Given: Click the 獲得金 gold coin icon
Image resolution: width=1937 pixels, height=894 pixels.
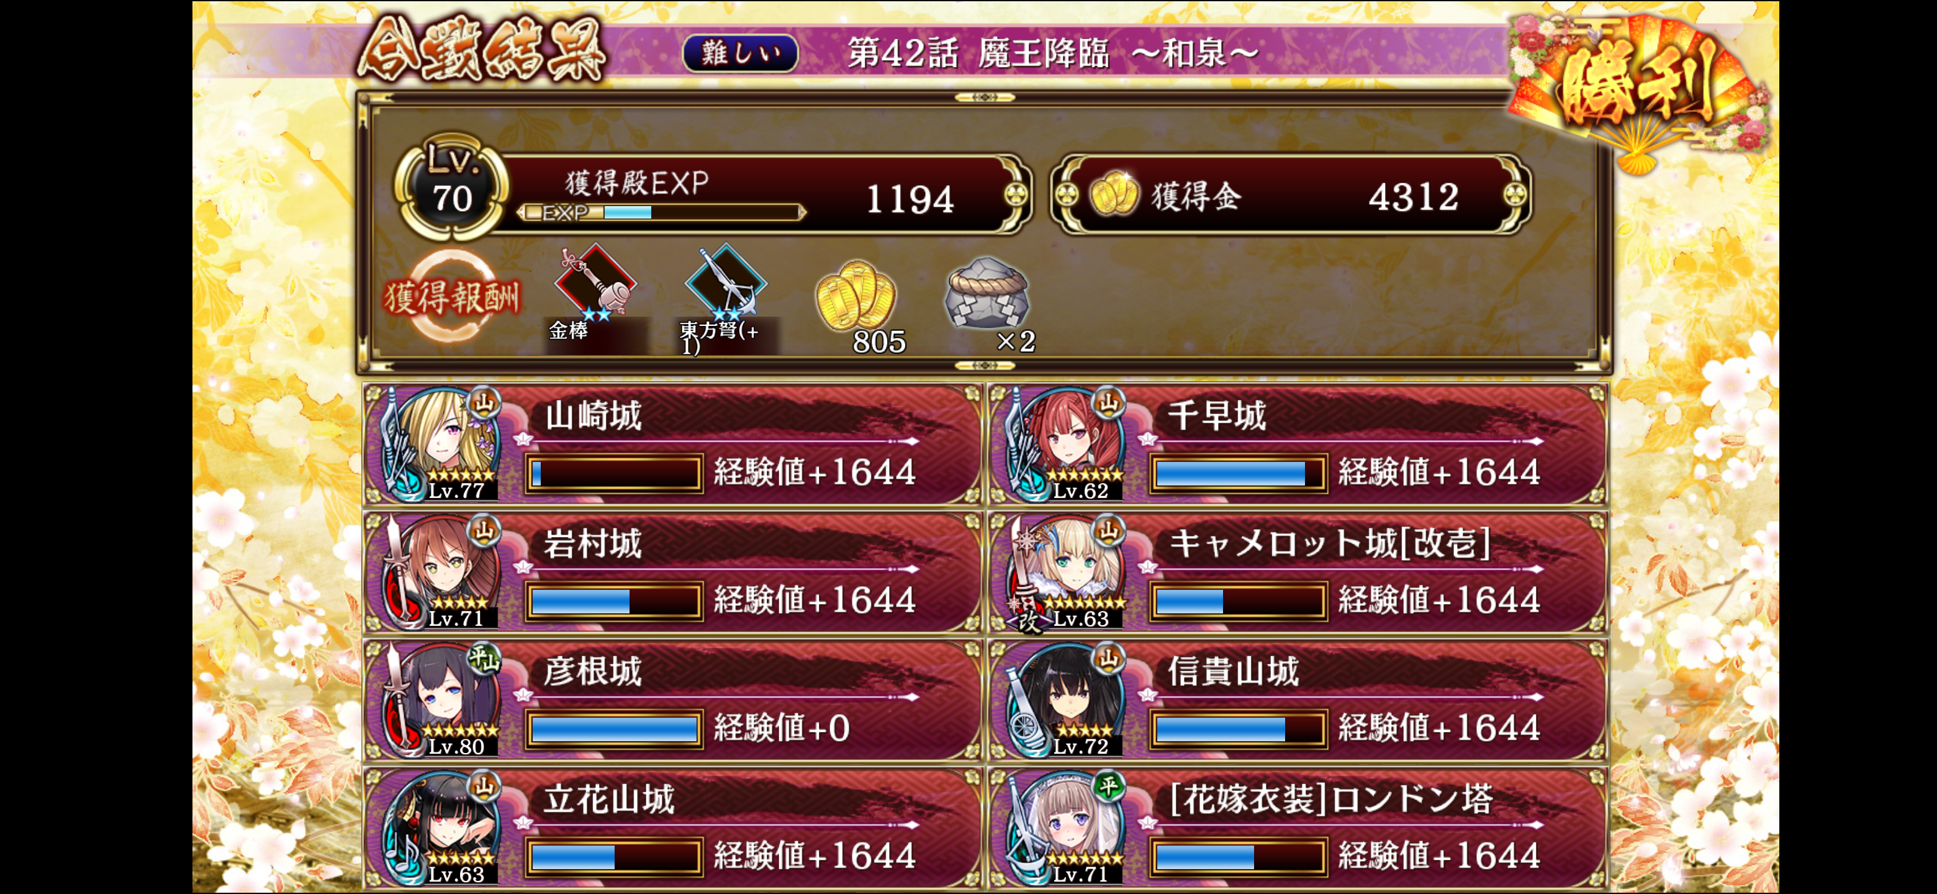Looking at the screenshot, I should tap(1114, 195).
